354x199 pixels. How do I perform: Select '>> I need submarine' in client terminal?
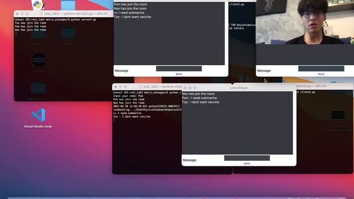coord(127,113)
